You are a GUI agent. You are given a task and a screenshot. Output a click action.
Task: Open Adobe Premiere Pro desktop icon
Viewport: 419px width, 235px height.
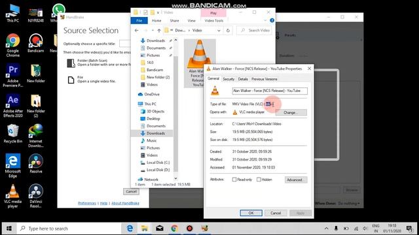[x=13, y=76]
